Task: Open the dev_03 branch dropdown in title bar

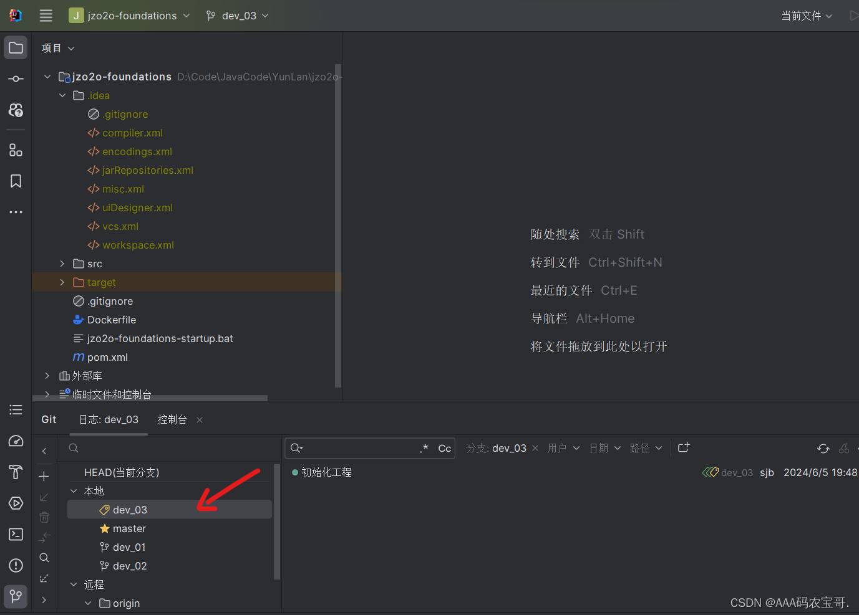Action: [x=237, y=16]
